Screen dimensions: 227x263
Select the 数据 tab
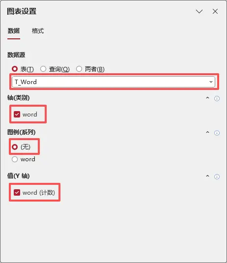pos(14,31)
